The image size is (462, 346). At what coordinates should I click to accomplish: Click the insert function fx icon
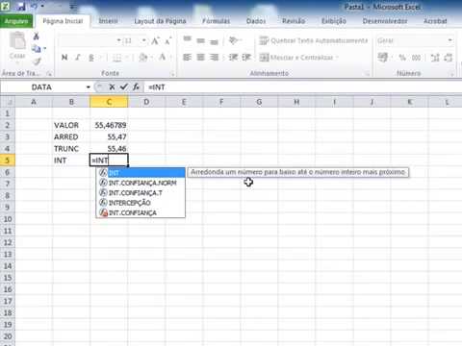(136, 86)
